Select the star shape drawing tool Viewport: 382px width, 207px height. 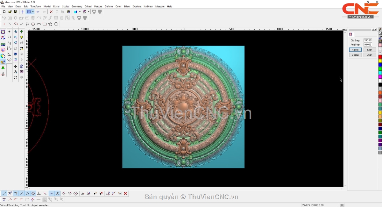(x=50, y=24)
